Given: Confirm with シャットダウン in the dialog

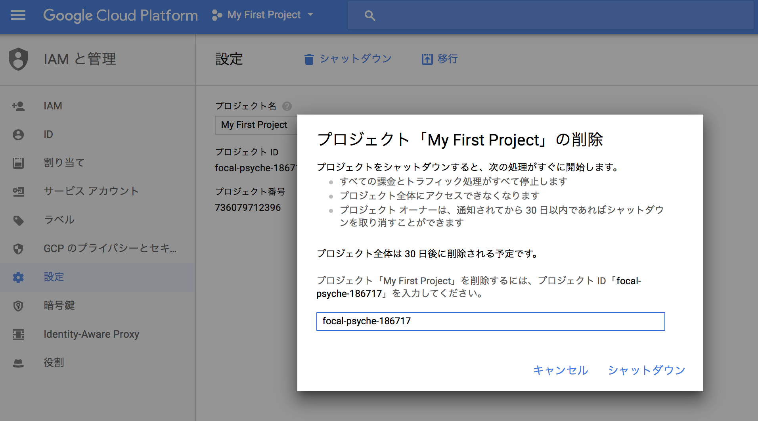Looking at the screenshot, I should (647, 370).
